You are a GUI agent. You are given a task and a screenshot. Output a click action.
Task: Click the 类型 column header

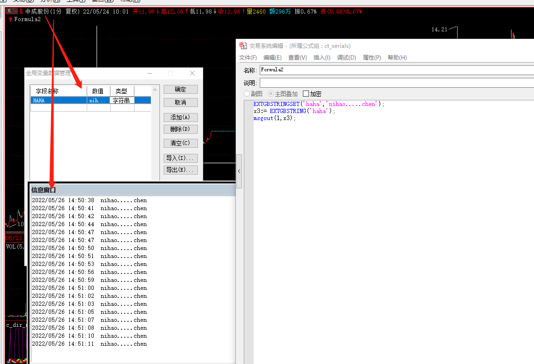121,91
